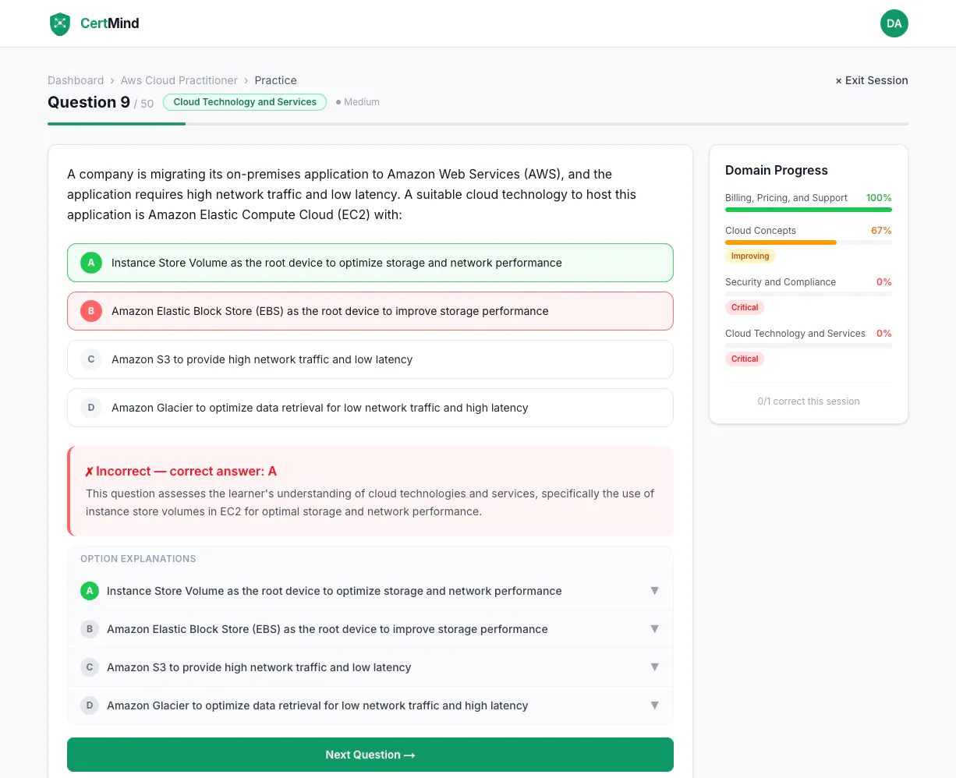This screenshot has width=956, height=778.
Task: Select answer B Amazon Elastic Block Store
Action: pos(370,311)
